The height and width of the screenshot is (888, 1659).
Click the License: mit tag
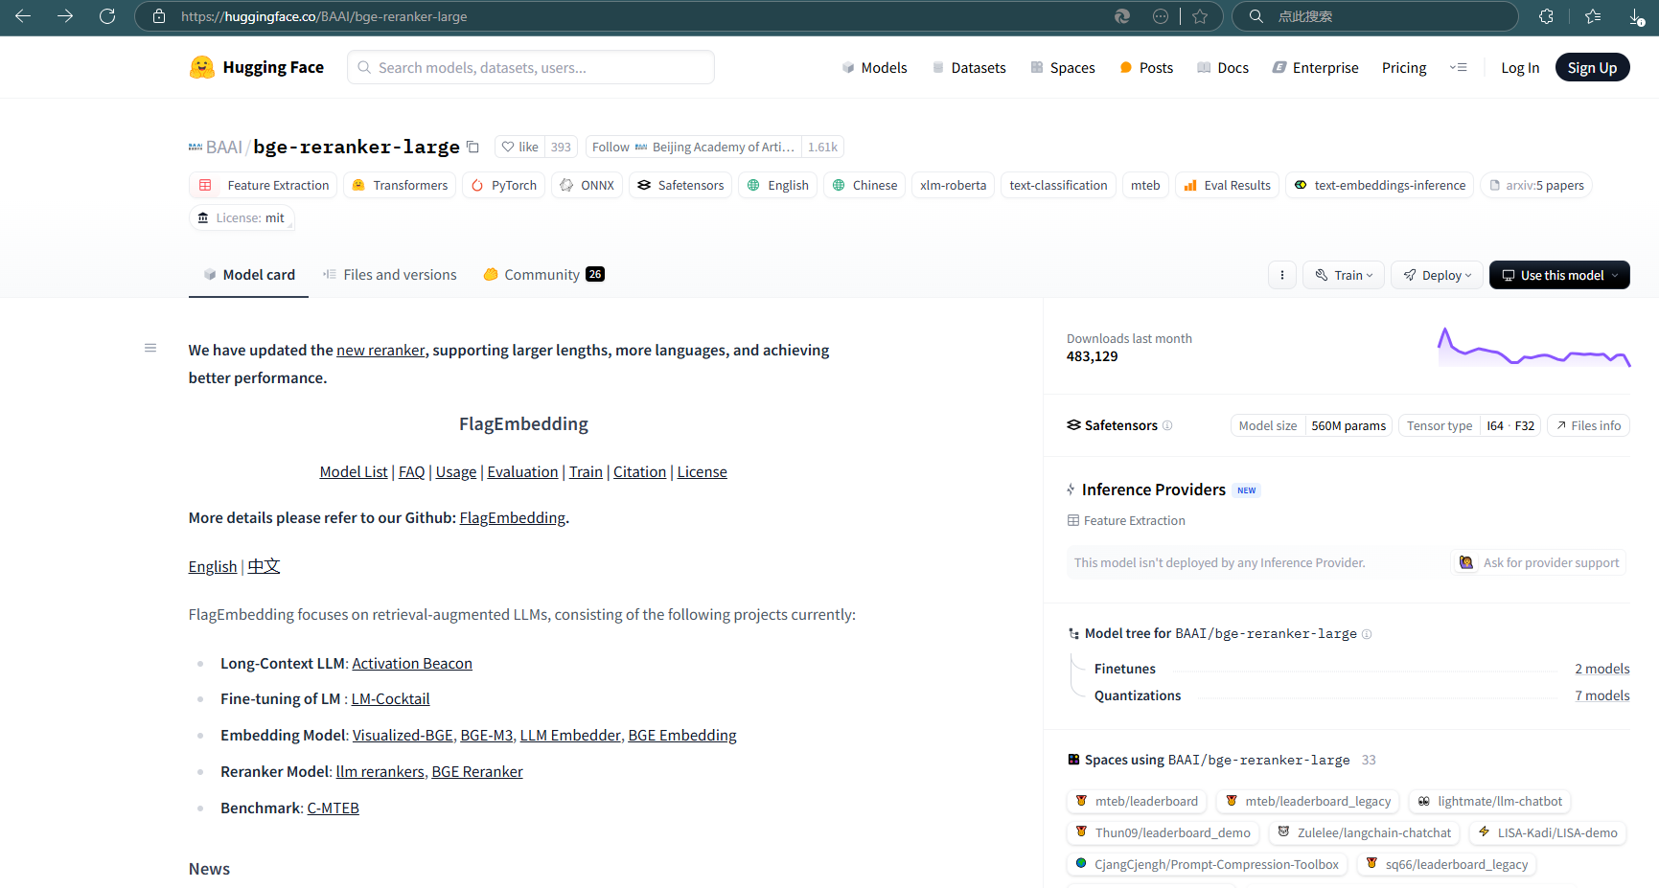pyautogui.click(x=242, y=217)
